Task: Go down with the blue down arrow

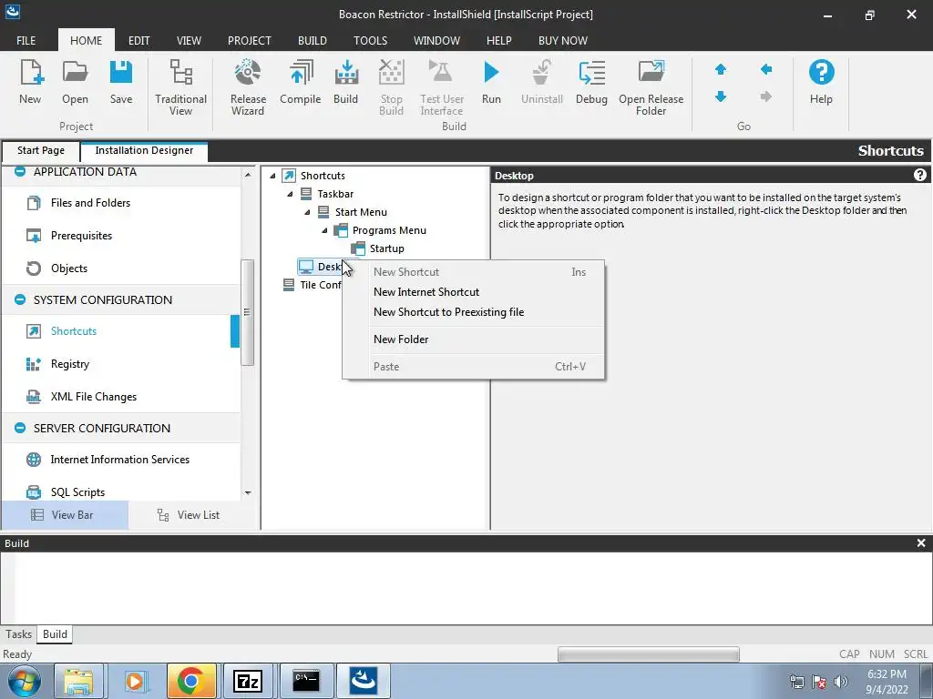Action: point(721,96)
